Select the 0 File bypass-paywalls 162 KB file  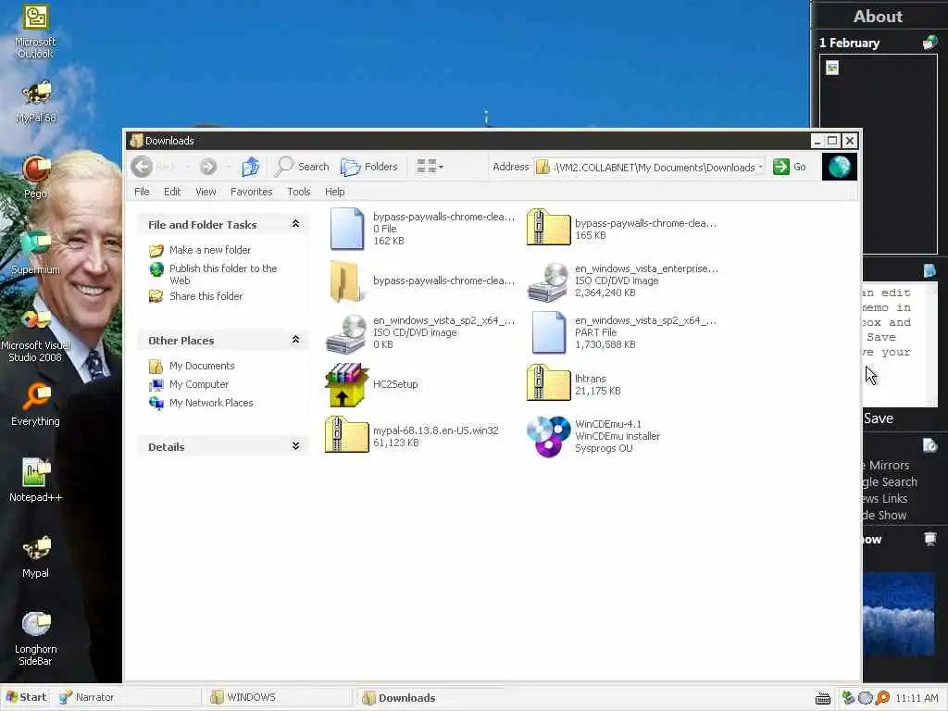pyautogui.click(x=421, y=229)
